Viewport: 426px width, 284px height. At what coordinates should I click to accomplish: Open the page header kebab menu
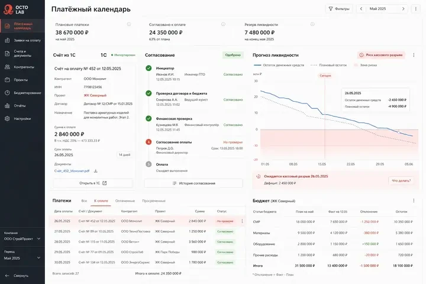(x=416, y=9)
